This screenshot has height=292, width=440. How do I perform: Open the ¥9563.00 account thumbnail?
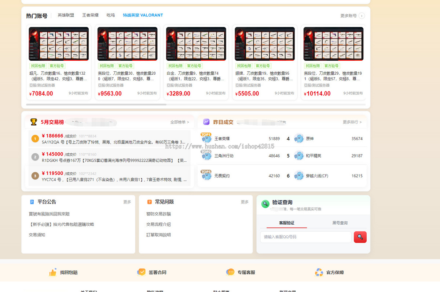point(127,44)
